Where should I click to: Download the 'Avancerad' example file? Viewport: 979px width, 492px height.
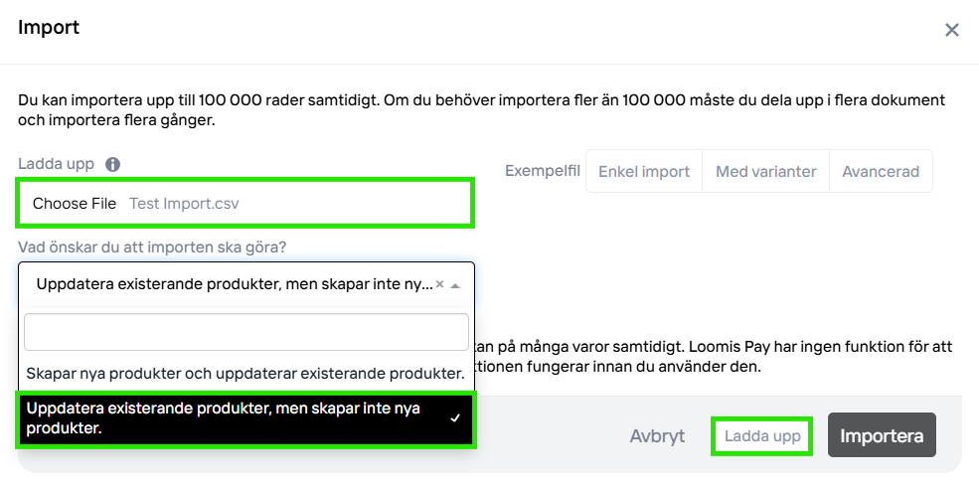pos(881,172)
